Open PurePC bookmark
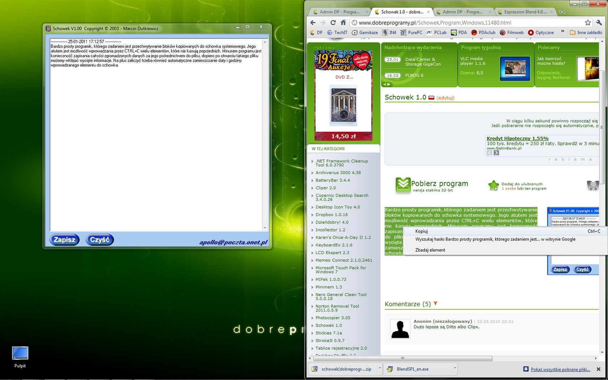The image size is (608, 380). click(x=411, y=33)
